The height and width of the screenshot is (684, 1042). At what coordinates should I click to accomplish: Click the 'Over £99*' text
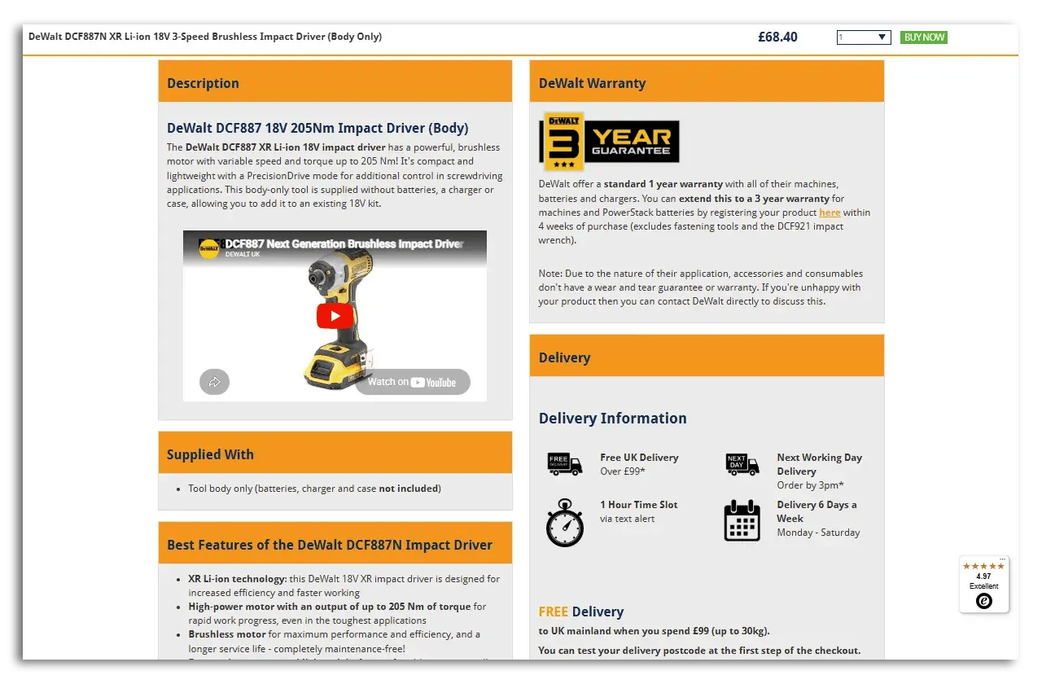623,471
